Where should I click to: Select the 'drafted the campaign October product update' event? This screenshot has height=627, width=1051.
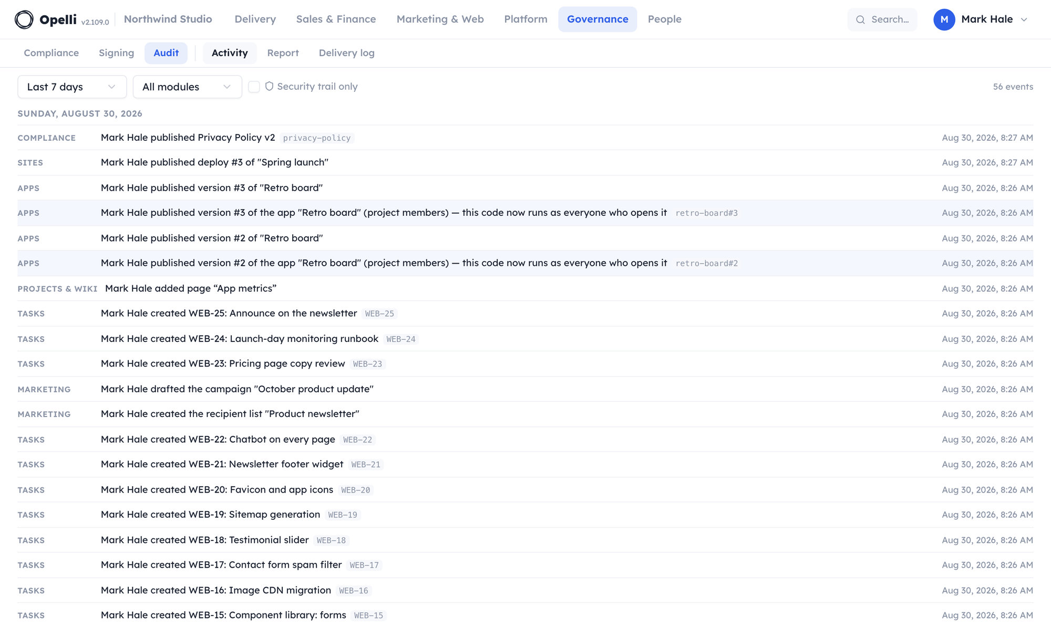[525, 389]
